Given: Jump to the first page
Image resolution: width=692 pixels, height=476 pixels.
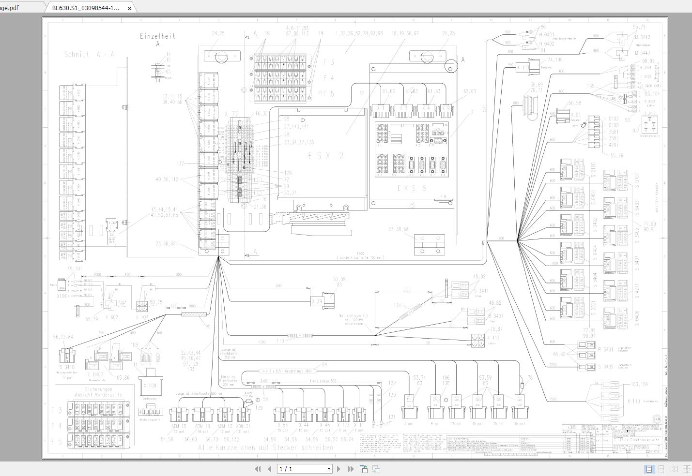Looking at the screenshot, I should tap(258, 469).
